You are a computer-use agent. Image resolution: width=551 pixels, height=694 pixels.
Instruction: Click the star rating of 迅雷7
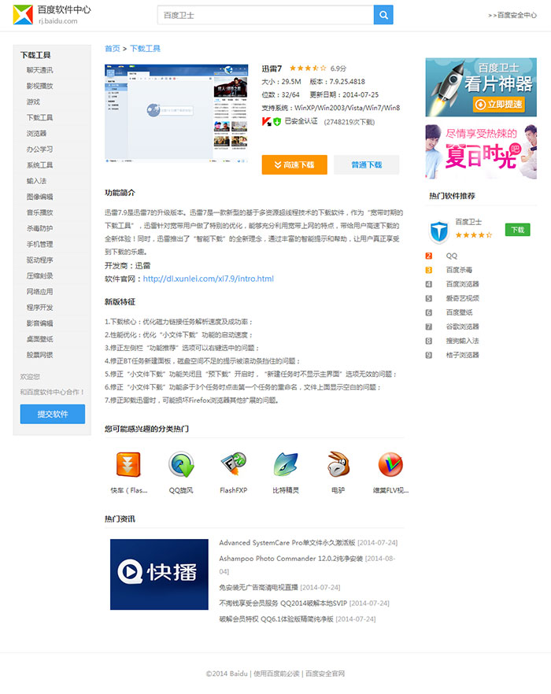308,68
